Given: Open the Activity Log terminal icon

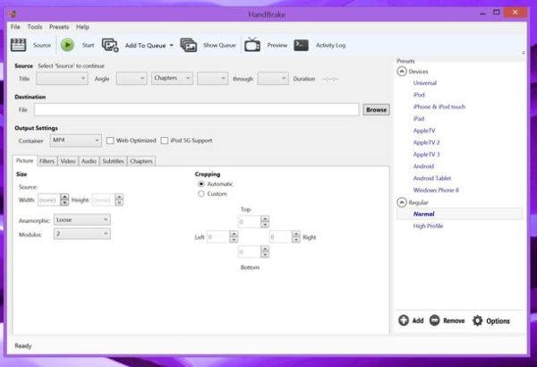Looking at the screenshot, I should click(x=301, y=45).
